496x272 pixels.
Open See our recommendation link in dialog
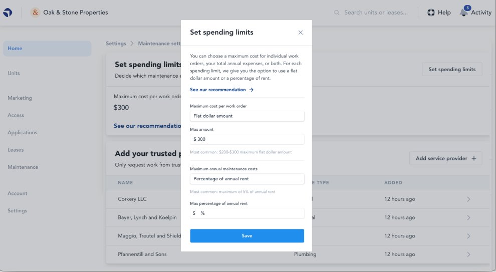tap(218, 90)
